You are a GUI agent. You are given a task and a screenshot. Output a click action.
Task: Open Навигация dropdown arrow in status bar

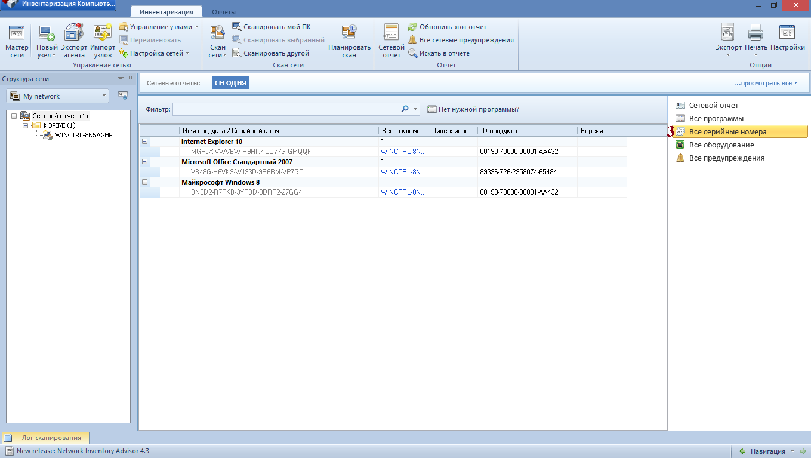click(x=793, y=451)
